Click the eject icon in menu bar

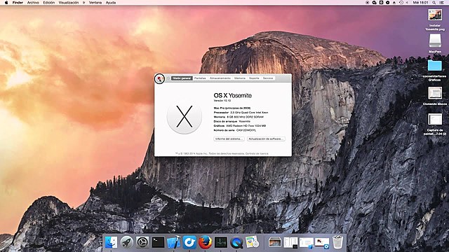[394, 3]
